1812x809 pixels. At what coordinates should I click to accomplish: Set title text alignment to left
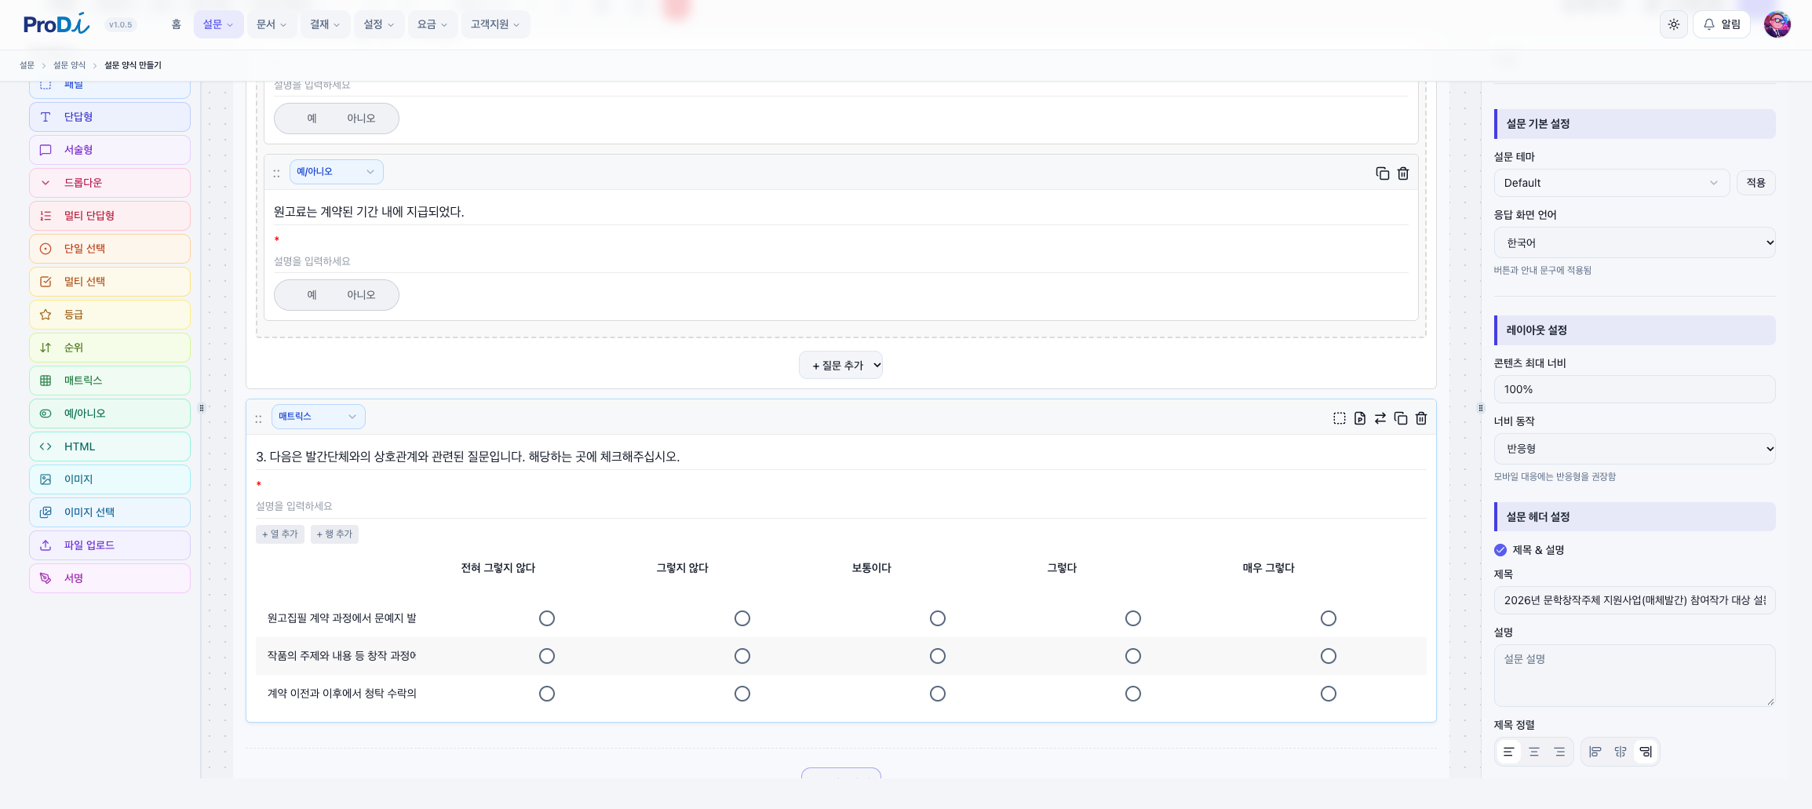pyautogui.click(x=1508, y=752)
